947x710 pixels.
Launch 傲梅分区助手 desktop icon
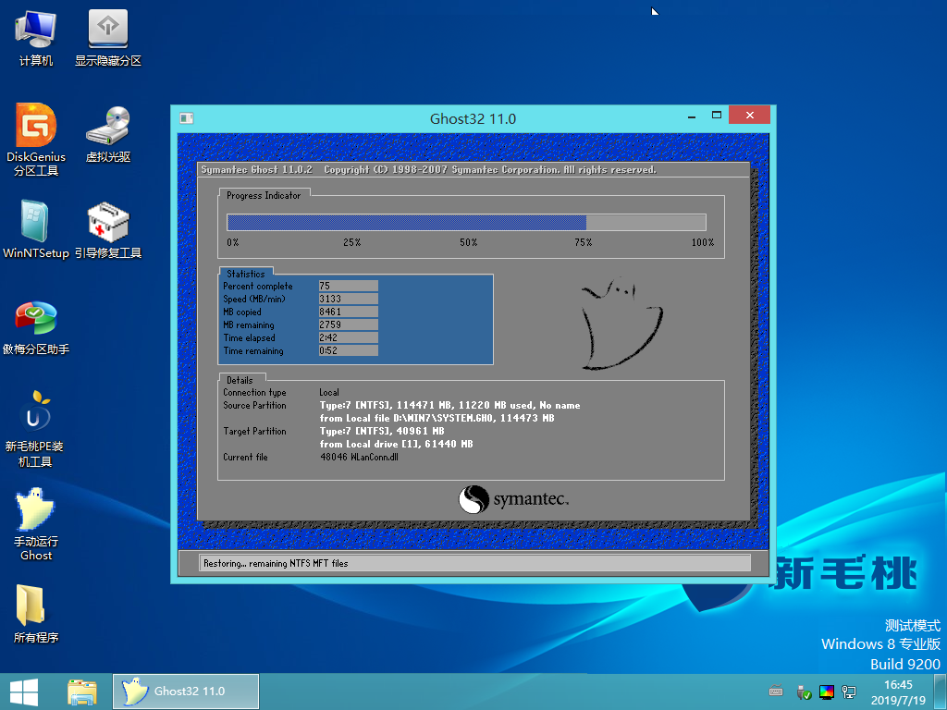pyautogui.click(x=36, y=326)
